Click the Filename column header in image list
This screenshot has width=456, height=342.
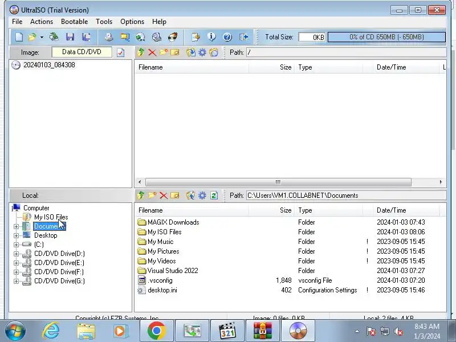click(192, 67)
